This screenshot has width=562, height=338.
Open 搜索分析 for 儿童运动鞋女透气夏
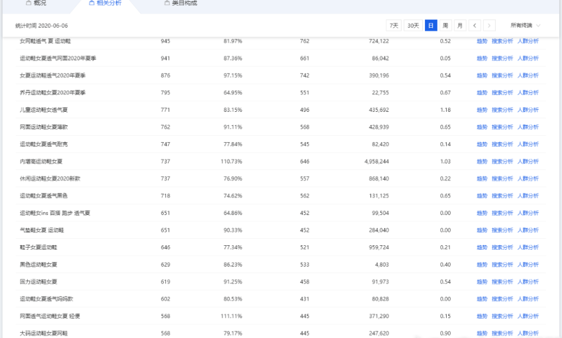(502, 110)
